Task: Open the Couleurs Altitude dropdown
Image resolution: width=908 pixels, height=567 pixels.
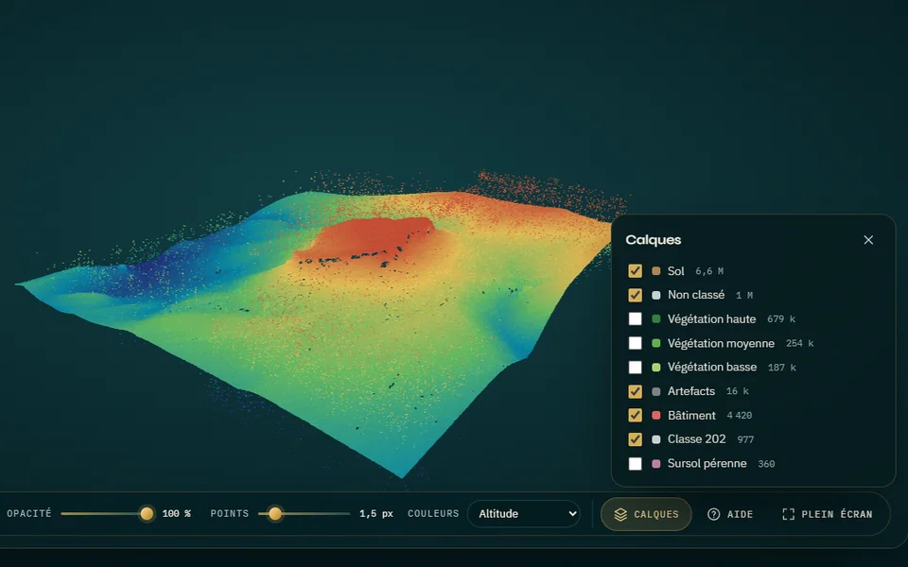Action: tap(524, 514)
